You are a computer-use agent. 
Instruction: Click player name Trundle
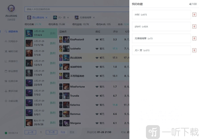(75, 96)
